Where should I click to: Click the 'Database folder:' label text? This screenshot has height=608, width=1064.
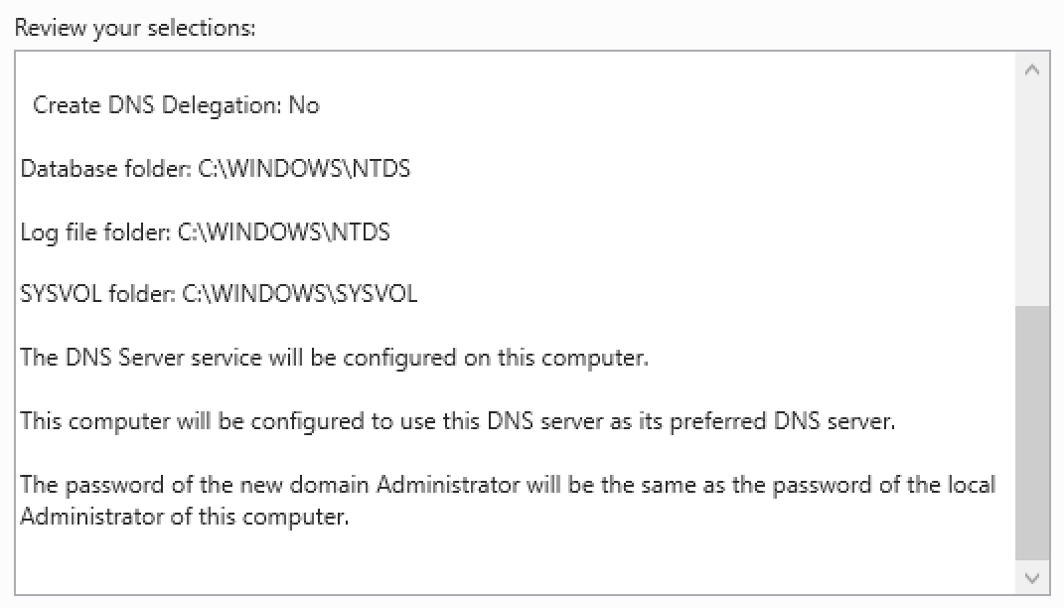coord(94,169)
